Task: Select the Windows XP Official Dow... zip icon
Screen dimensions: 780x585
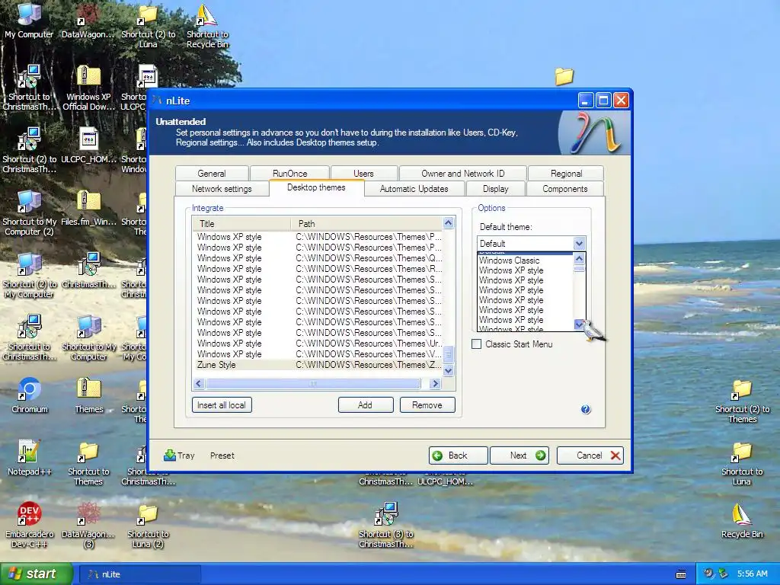Action: coord(88,88)
